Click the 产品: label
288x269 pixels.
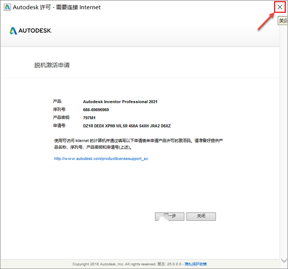[x=58, y=101]
